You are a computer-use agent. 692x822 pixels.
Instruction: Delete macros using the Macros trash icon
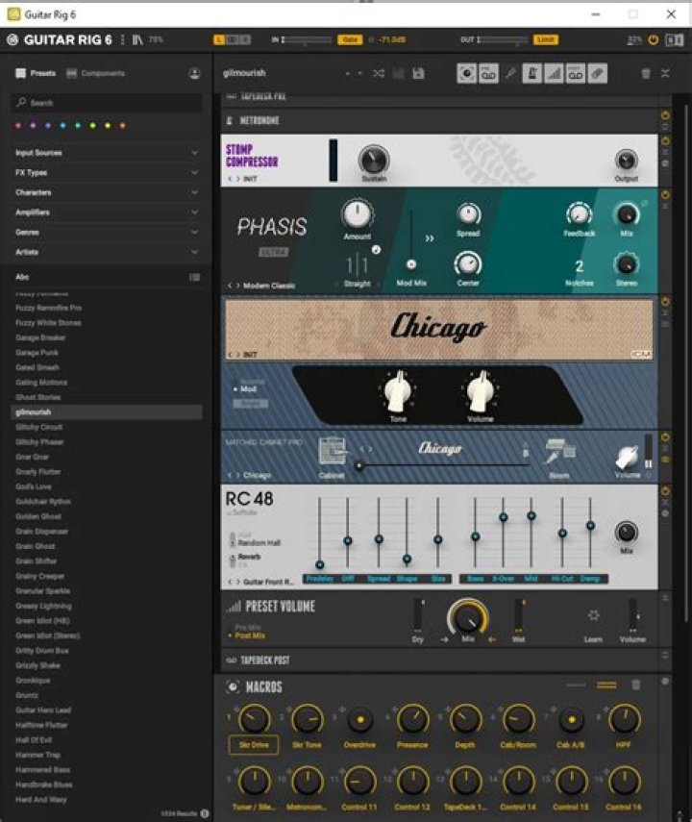coord(636,685)
